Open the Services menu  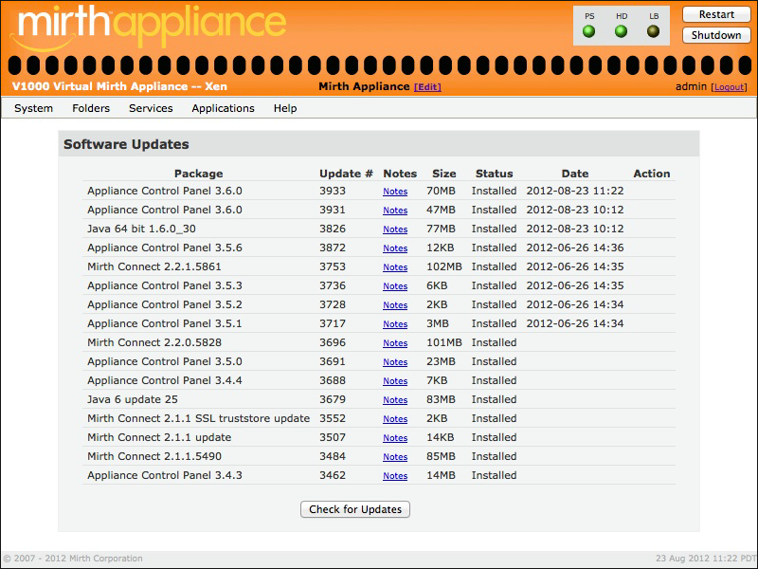tap(151, 108)
